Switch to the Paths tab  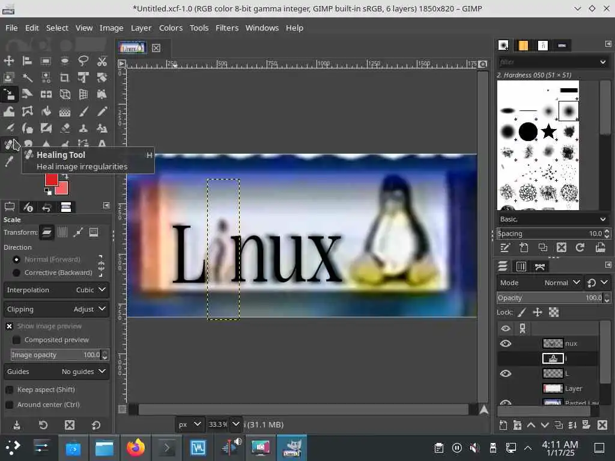[540, 267]
